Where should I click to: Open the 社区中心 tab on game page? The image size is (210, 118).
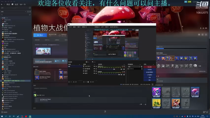click(x=47, y=40)
